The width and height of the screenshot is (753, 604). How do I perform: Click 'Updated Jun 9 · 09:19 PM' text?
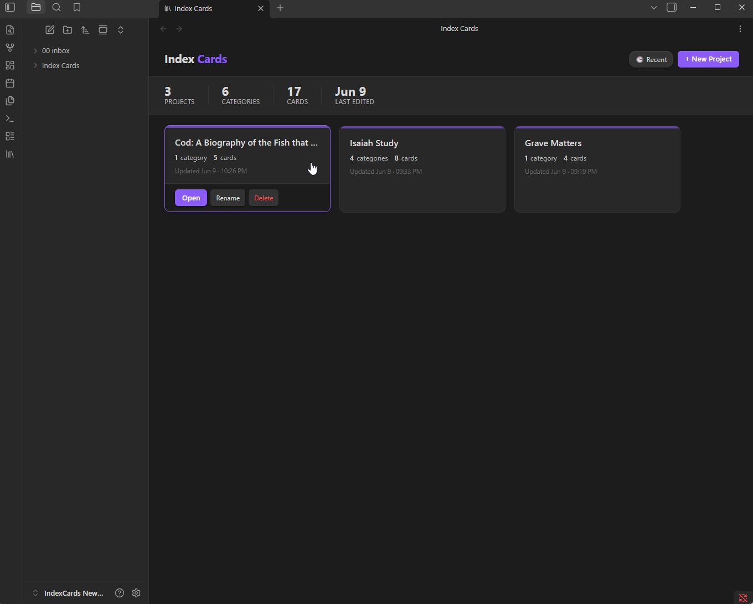click(561, 172)
